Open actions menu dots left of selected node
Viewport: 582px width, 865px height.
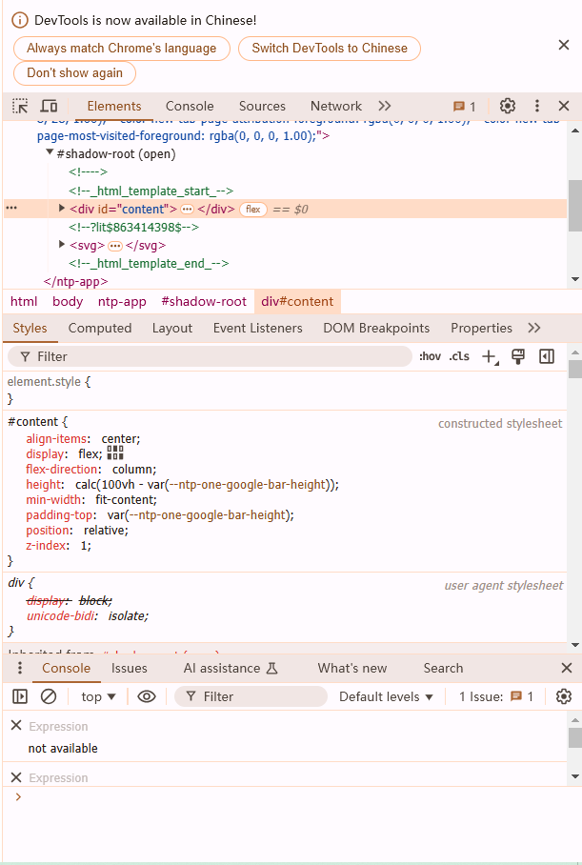click(11, 208)
